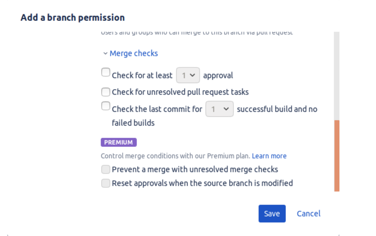376x236 pixels.
Task: Click the chevron on the build count selector
Action: (226, 109)
